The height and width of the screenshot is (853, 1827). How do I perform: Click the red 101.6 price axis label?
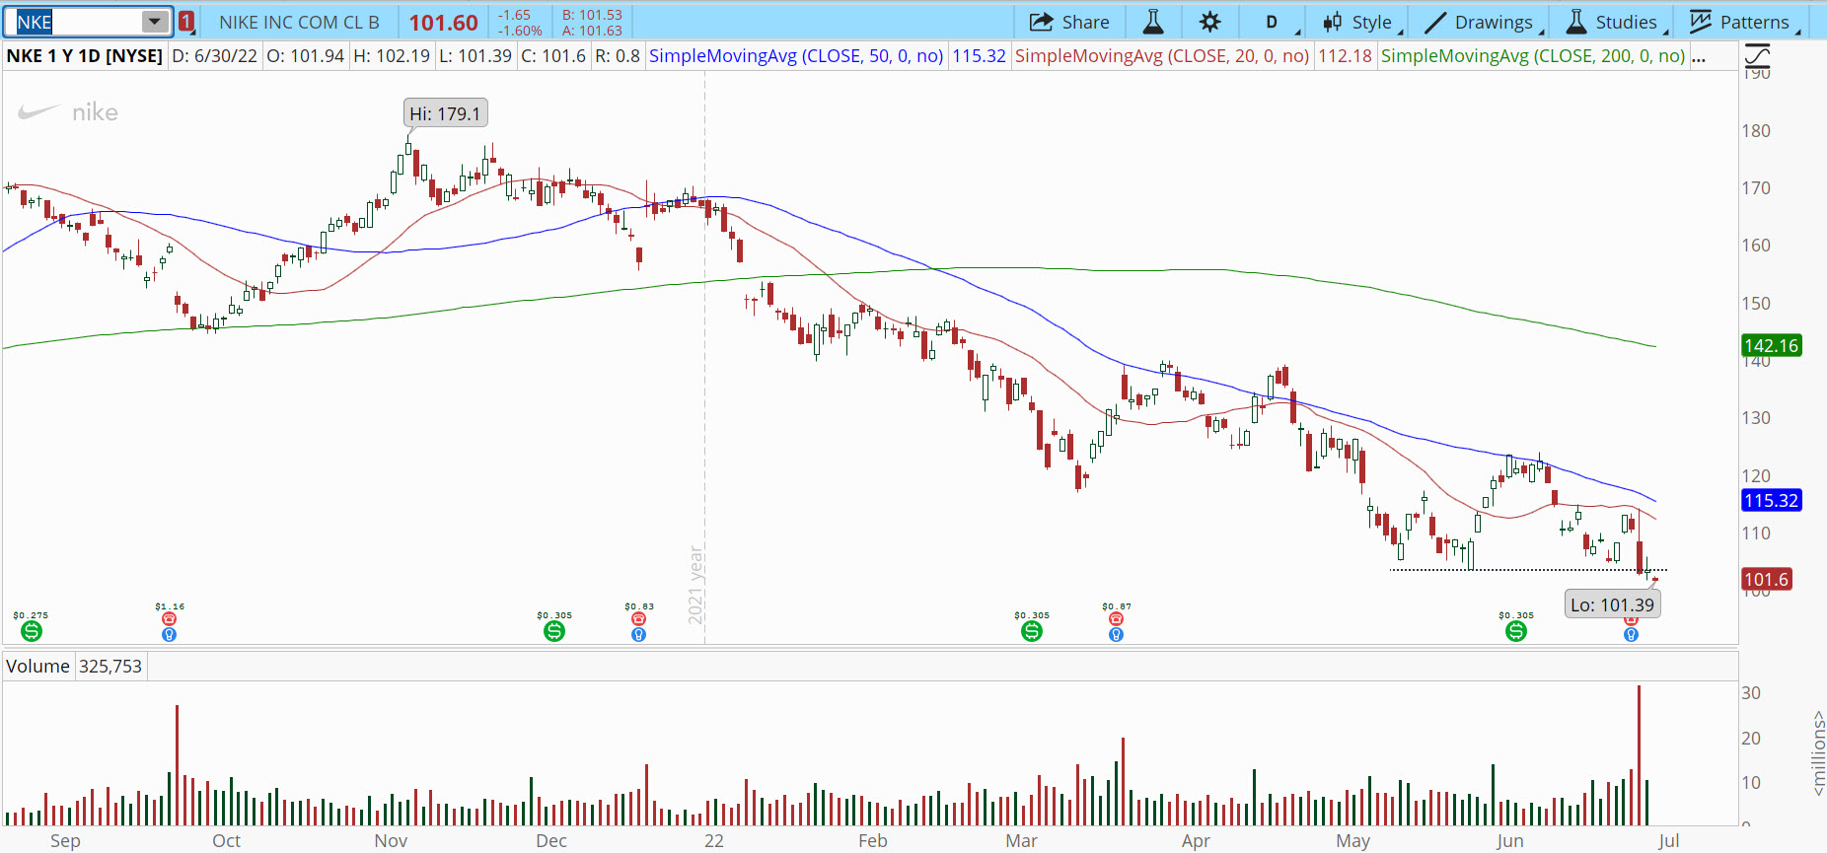tap(1766, 579)
